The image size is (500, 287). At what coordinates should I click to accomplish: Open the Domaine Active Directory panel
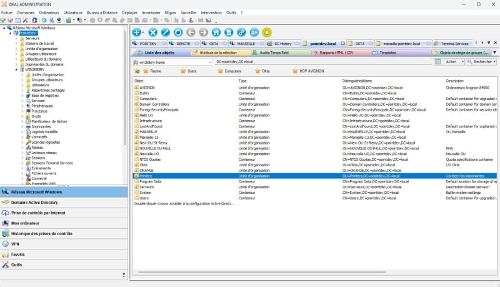pos(35,202)
